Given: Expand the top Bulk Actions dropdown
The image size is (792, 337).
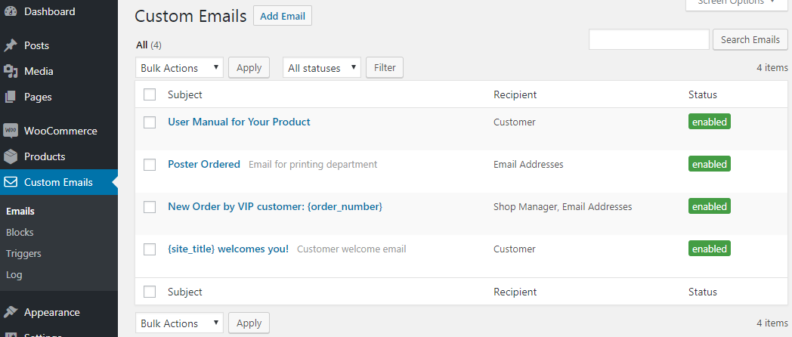Looking at the screenshot, I should 179,68.
